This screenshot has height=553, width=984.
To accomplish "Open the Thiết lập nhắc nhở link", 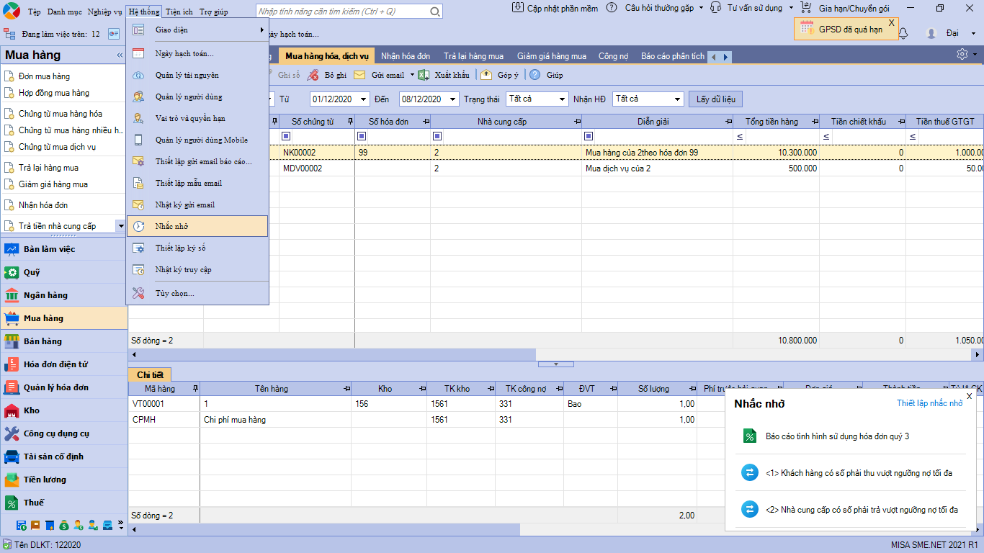I will click(929, 403).
